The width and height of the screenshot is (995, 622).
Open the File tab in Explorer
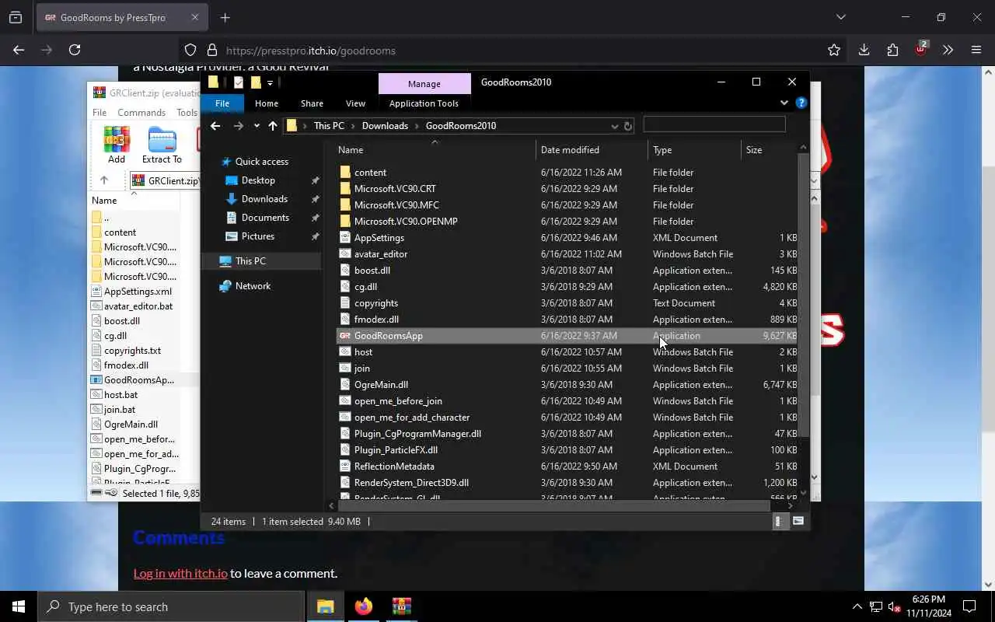tap(222, 103)
